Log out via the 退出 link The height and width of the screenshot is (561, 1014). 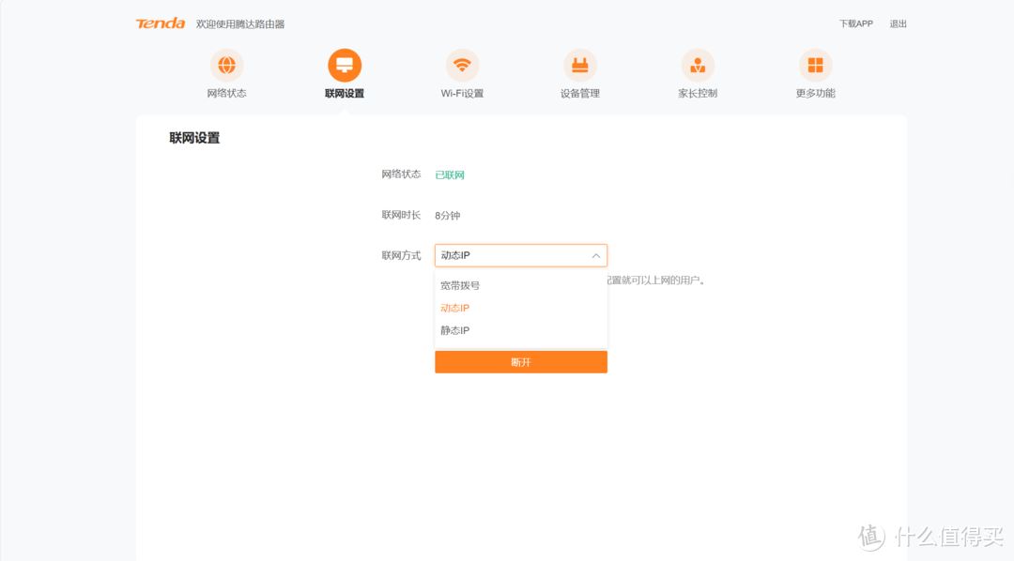[898, 23]
